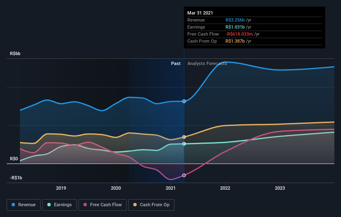The height and width of the screenshot is (217, 341).
Task: Click the Past section label
Action: (176, 63)
